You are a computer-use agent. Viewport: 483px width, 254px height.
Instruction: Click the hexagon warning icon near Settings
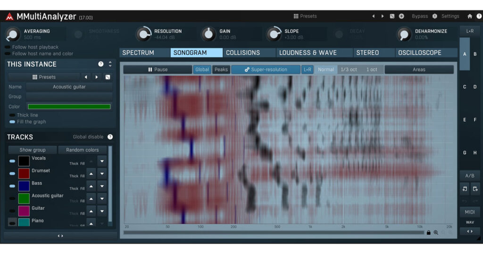[x=434, y=16]
